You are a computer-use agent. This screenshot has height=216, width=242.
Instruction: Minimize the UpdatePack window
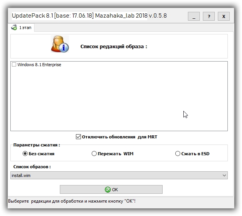coord(194,16)
